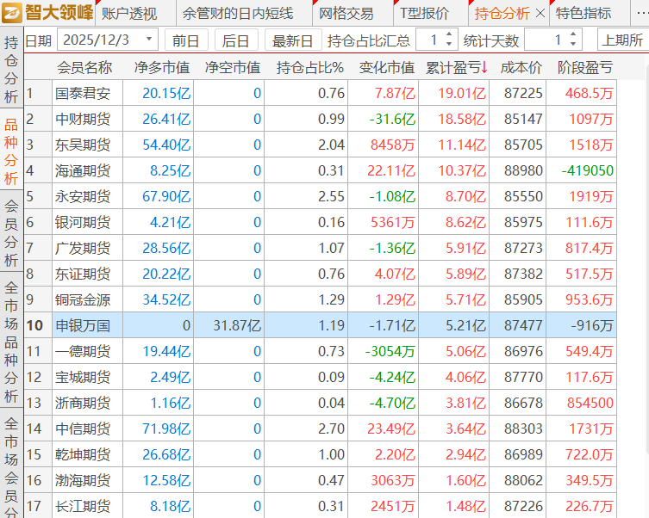Open the 特色指标 tab

[x=583, y=14]
